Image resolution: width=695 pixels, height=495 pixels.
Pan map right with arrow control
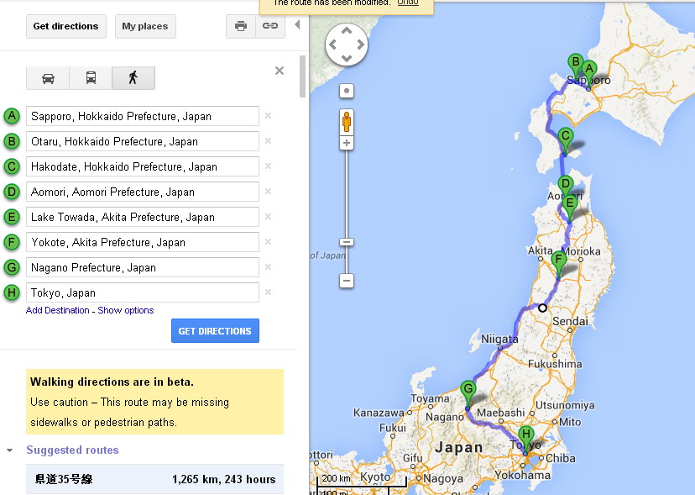pos(360,45)
